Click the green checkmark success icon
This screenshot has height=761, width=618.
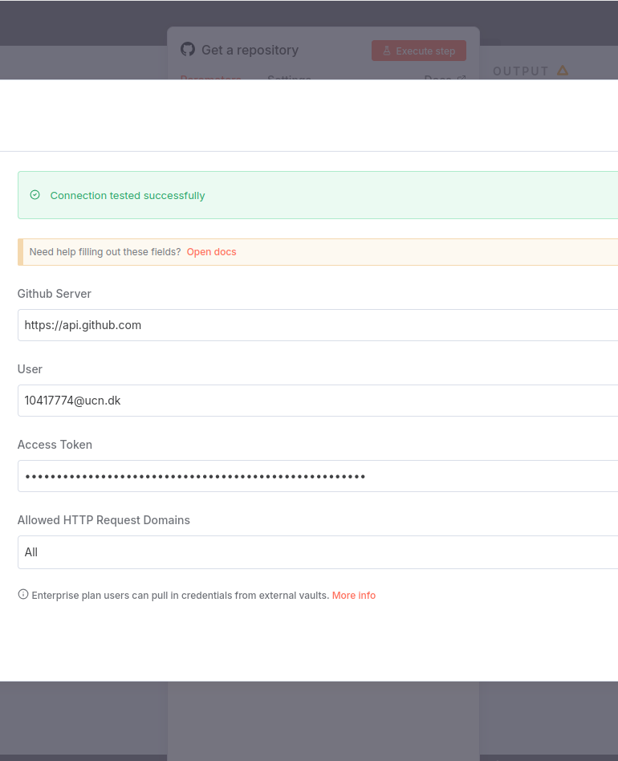(35, 195)
